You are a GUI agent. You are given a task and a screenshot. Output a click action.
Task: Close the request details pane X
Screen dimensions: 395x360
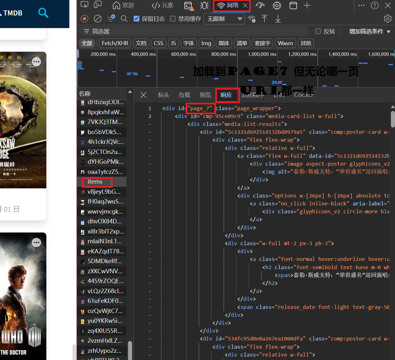143,95
